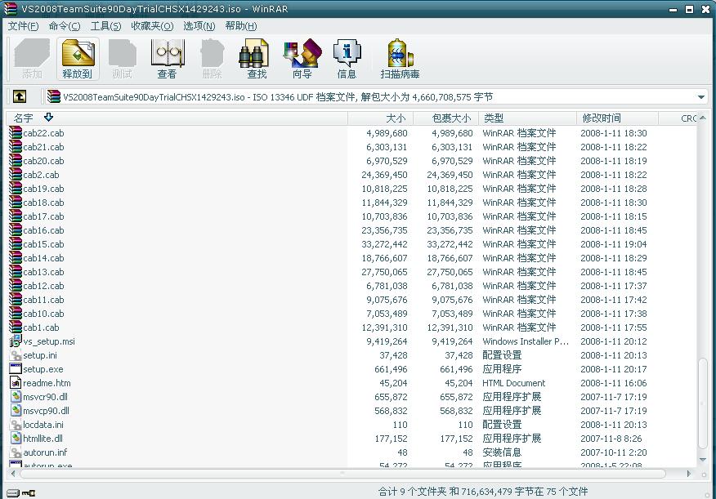
Task: Select file name cab20.cab
Action: point(43,161)
